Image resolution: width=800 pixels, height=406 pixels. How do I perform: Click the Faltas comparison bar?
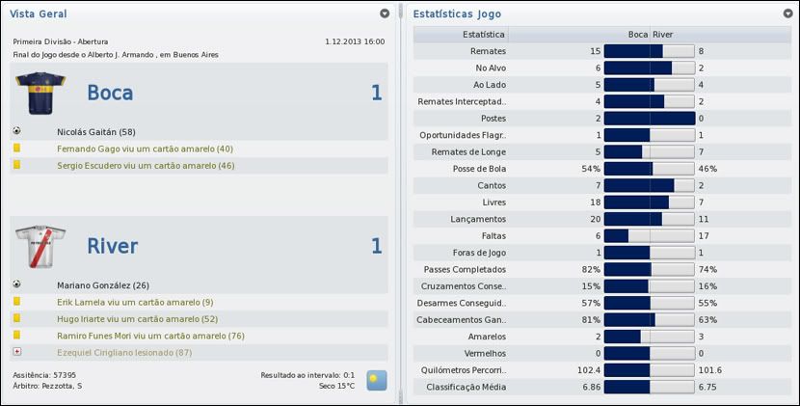click(x=649, y=235)
